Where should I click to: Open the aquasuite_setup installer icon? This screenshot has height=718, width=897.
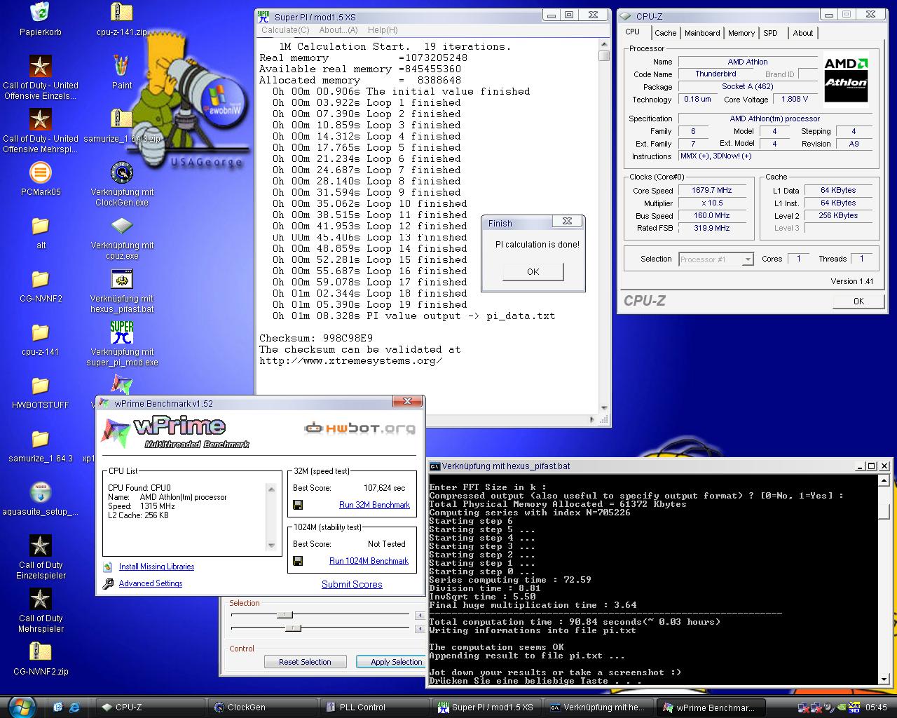pyautogui.click(x=41, y=492)
